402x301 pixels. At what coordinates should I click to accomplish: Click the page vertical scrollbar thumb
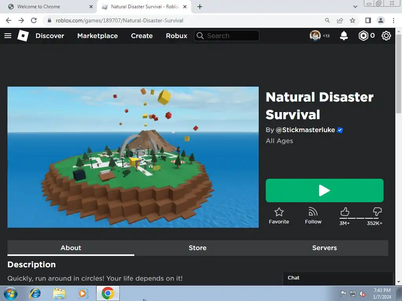pyautogui.click(x=398, y=73)
